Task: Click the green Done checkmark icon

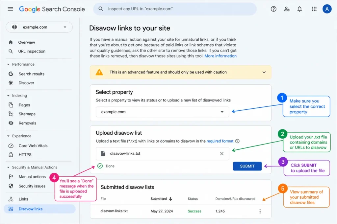Action: [x=100, y=166]
